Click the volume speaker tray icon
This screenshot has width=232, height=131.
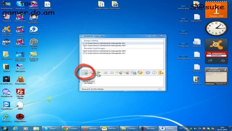(x=195, y=128)
